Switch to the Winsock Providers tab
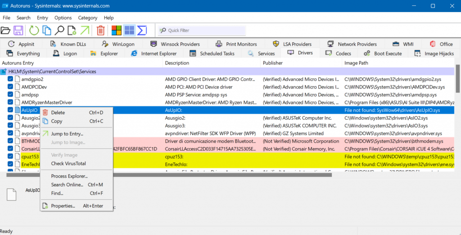 pos(175,44)
